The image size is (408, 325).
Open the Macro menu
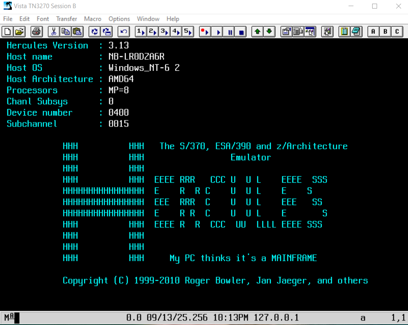click(92, 19)
